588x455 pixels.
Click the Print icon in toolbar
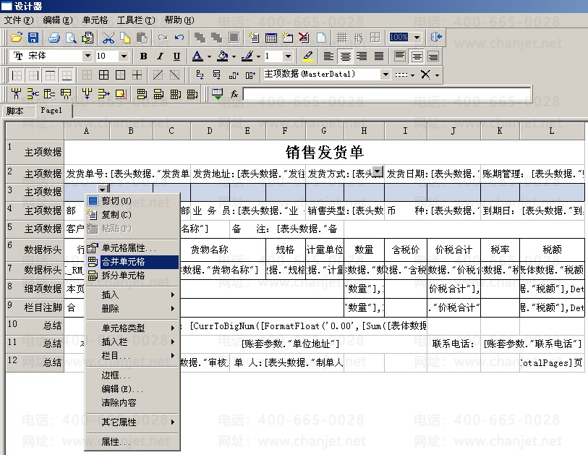(54, 38)
